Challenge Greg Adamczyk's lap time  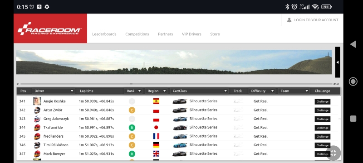coord(323,119)
